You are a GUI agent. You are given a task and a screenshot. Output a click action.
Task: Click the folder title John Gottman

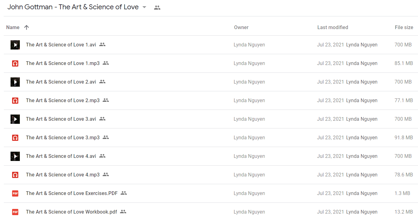(x=73, y=7)
